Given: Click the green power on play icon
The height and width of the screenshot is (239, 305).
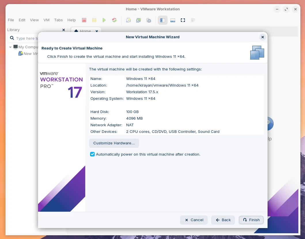Looking at the screenshot, I should point(104,20).
